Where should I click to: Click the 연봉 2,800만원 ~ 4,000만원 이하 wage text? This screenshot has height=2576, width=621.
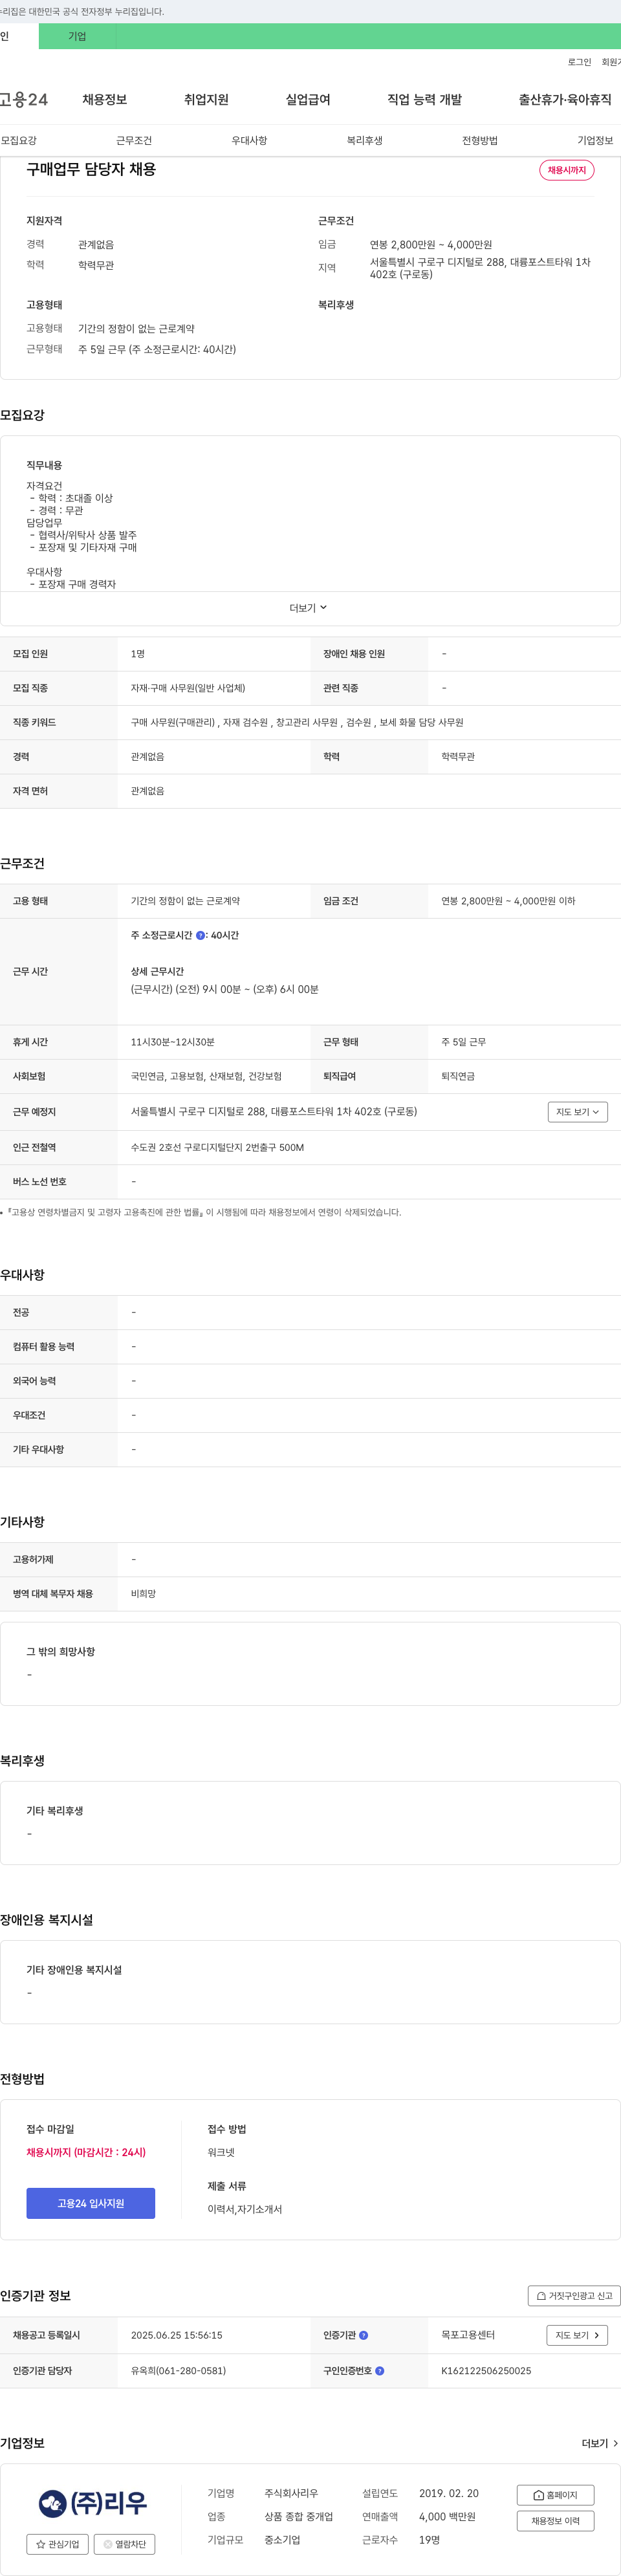[508, 901]
